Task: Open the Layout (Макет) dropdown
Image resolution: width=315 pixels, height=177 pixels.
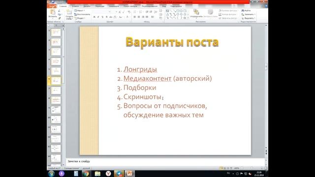Action: click(80, 10)
